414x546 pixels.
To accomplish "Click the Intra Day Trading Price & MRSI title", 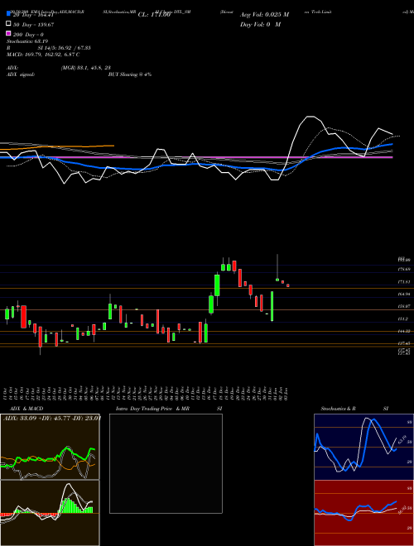I will pos(169,409).
